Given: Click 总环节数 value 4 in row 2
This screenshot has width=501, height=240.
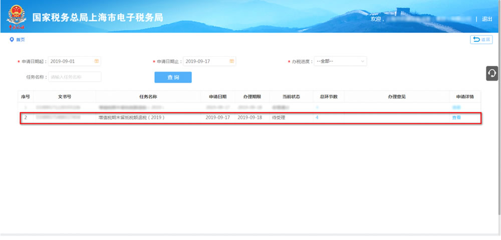Looking at the screenshot, I should pos(317,118).
